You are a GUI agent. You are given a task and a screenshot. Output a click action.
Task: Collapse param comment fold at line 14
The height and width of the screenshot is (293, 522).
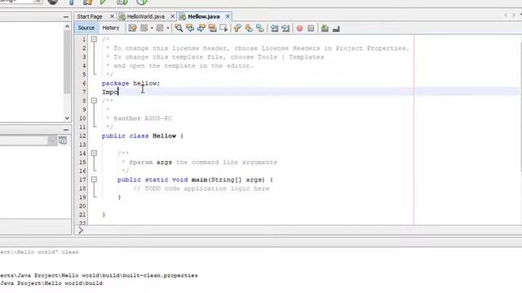pos(95,153)
